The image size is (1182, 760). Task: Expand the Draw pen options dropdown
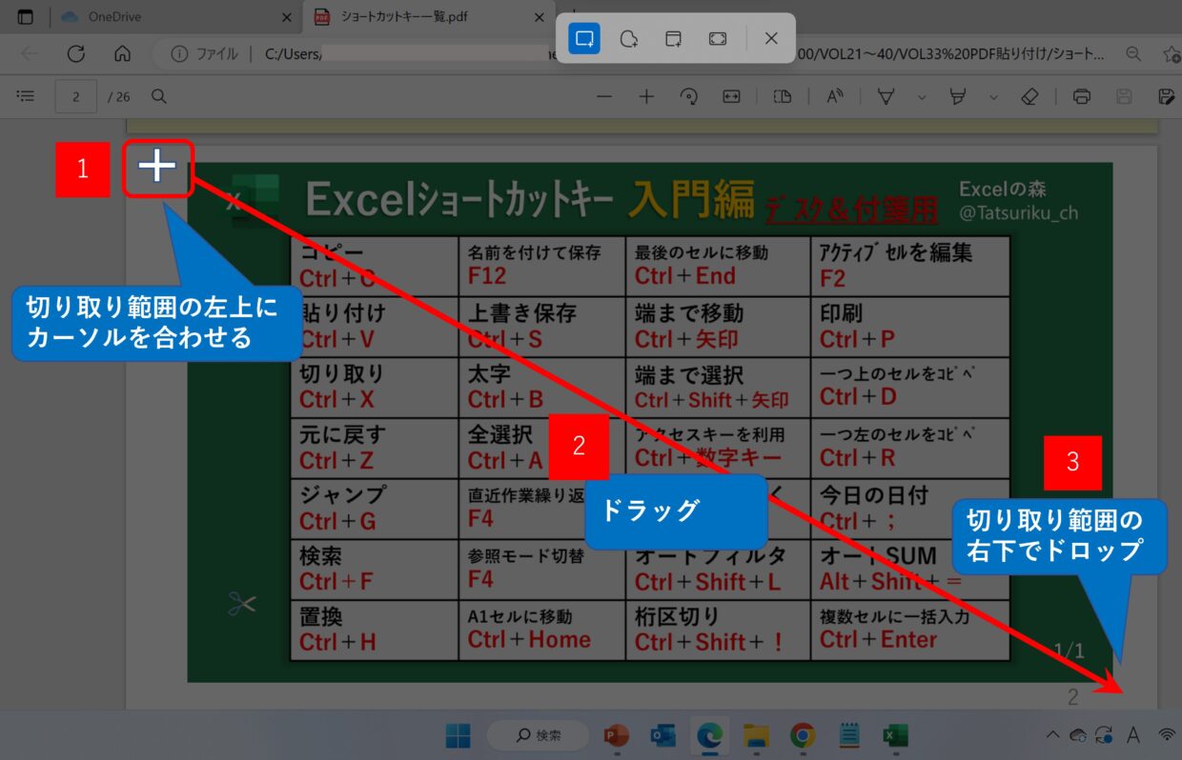(921, 96)
